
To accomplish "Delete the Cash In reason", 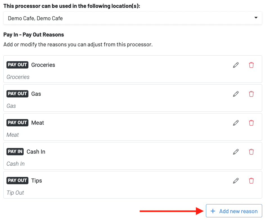I will (x=251, y=152).
